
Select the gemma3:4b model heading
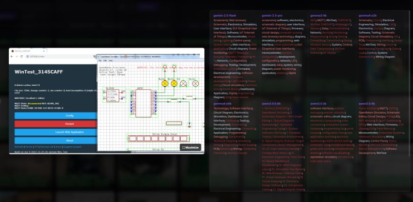pos(319,15)
